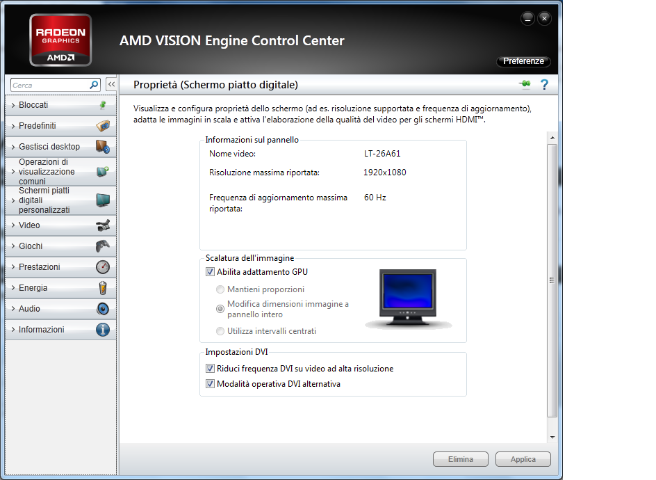The image size is (656, 480).
Task: Open the Predefiniti menu item
Action: [x=60, y=126]
